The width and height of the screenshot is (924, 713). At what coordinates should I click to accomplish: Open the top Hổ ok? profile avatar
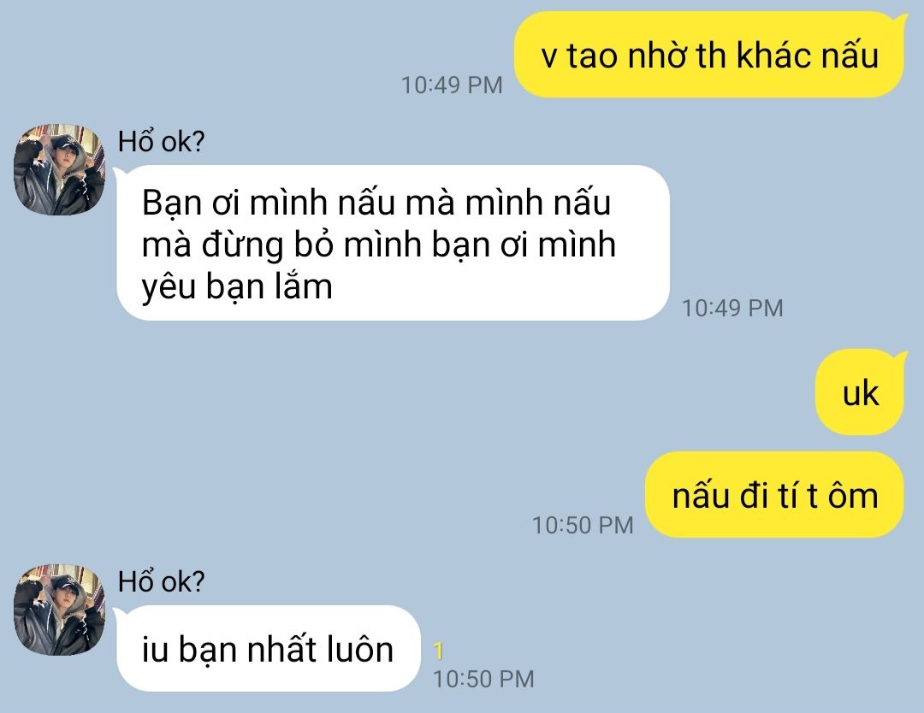[60, 169]
